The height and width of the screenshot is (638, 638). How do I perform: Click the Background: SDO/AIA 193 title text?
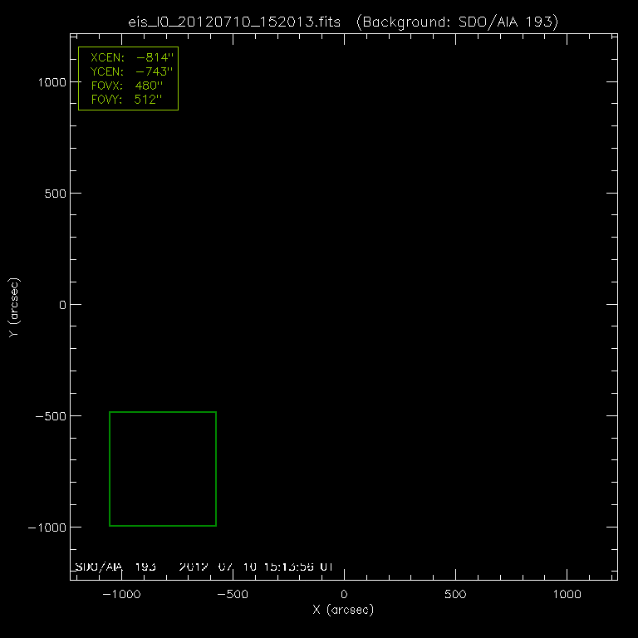coord(455,22)
